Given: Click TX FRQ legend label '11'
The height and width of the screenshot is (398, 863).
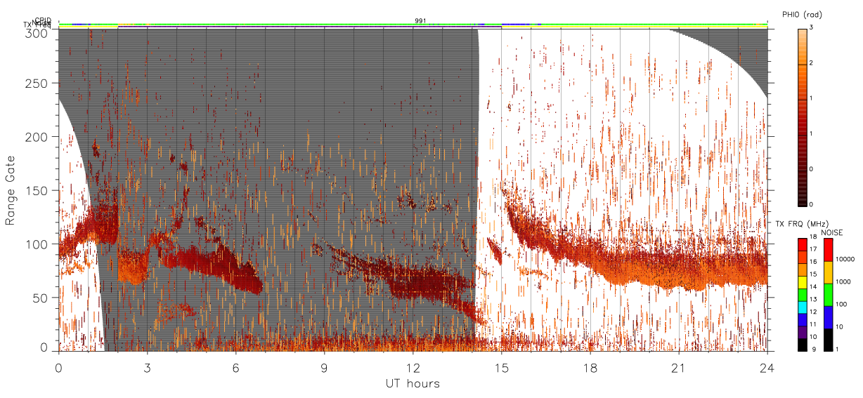Looking at the screenshot, I should tap(814, 324).
